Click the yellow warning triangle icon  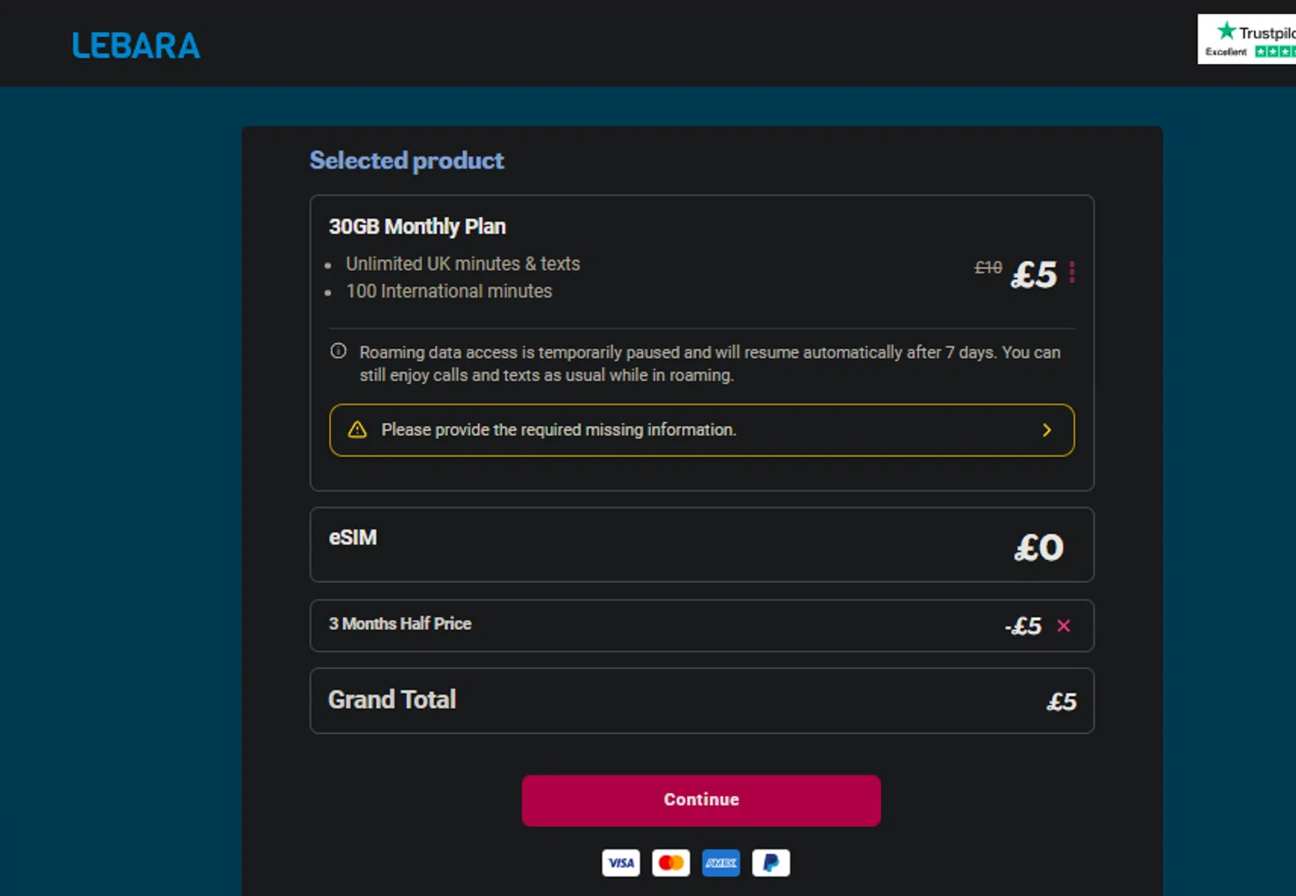click(357, 429)
